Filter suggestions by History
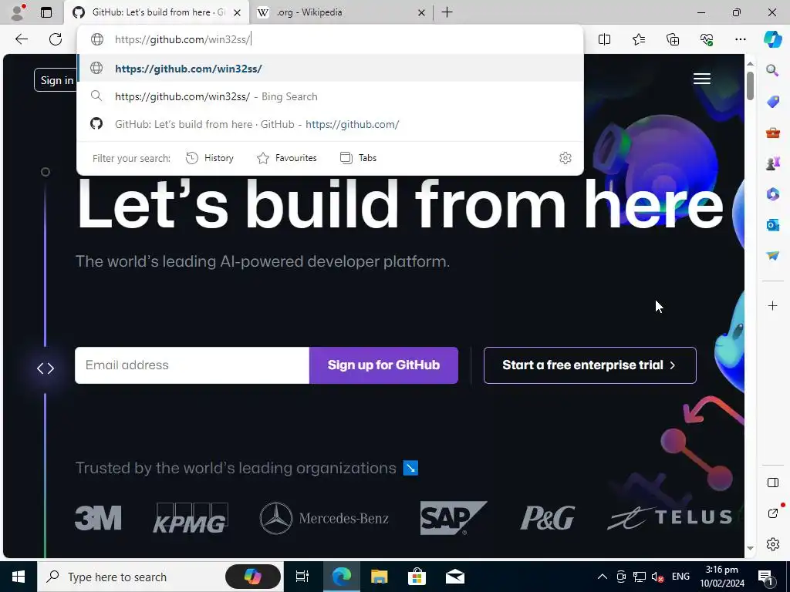 (210, 158)
